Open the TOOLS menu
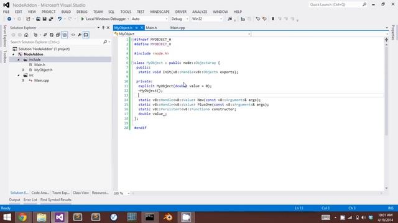 [126, 12]
